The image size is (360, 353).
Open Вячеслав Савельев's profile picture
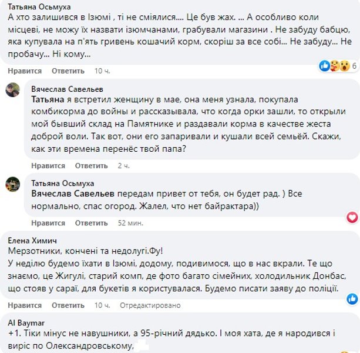14,90
